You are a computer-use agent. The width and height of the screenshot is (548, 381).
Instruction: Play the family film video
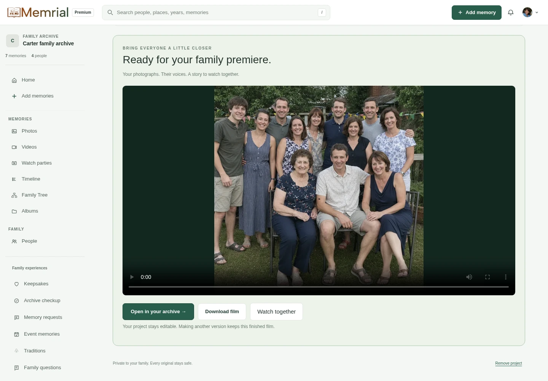132,277
